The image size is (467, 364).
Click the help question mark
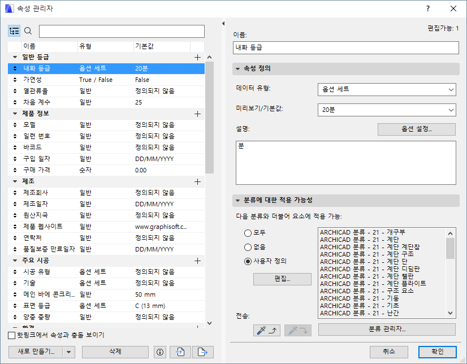(x=427, y=8)
